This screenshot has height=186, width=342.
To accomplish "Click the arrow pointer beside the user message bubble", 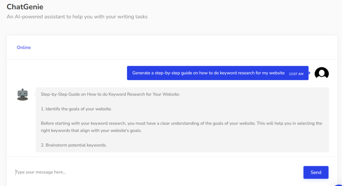I will pyautogui.click(x=310, y=73).
